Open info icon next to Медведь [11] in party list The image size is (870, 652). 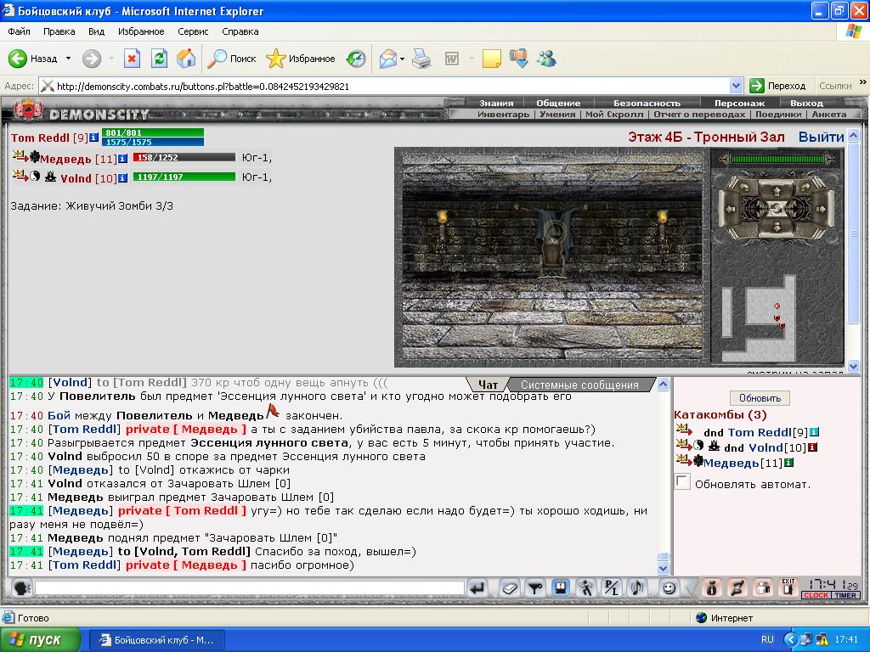(122, 159)
